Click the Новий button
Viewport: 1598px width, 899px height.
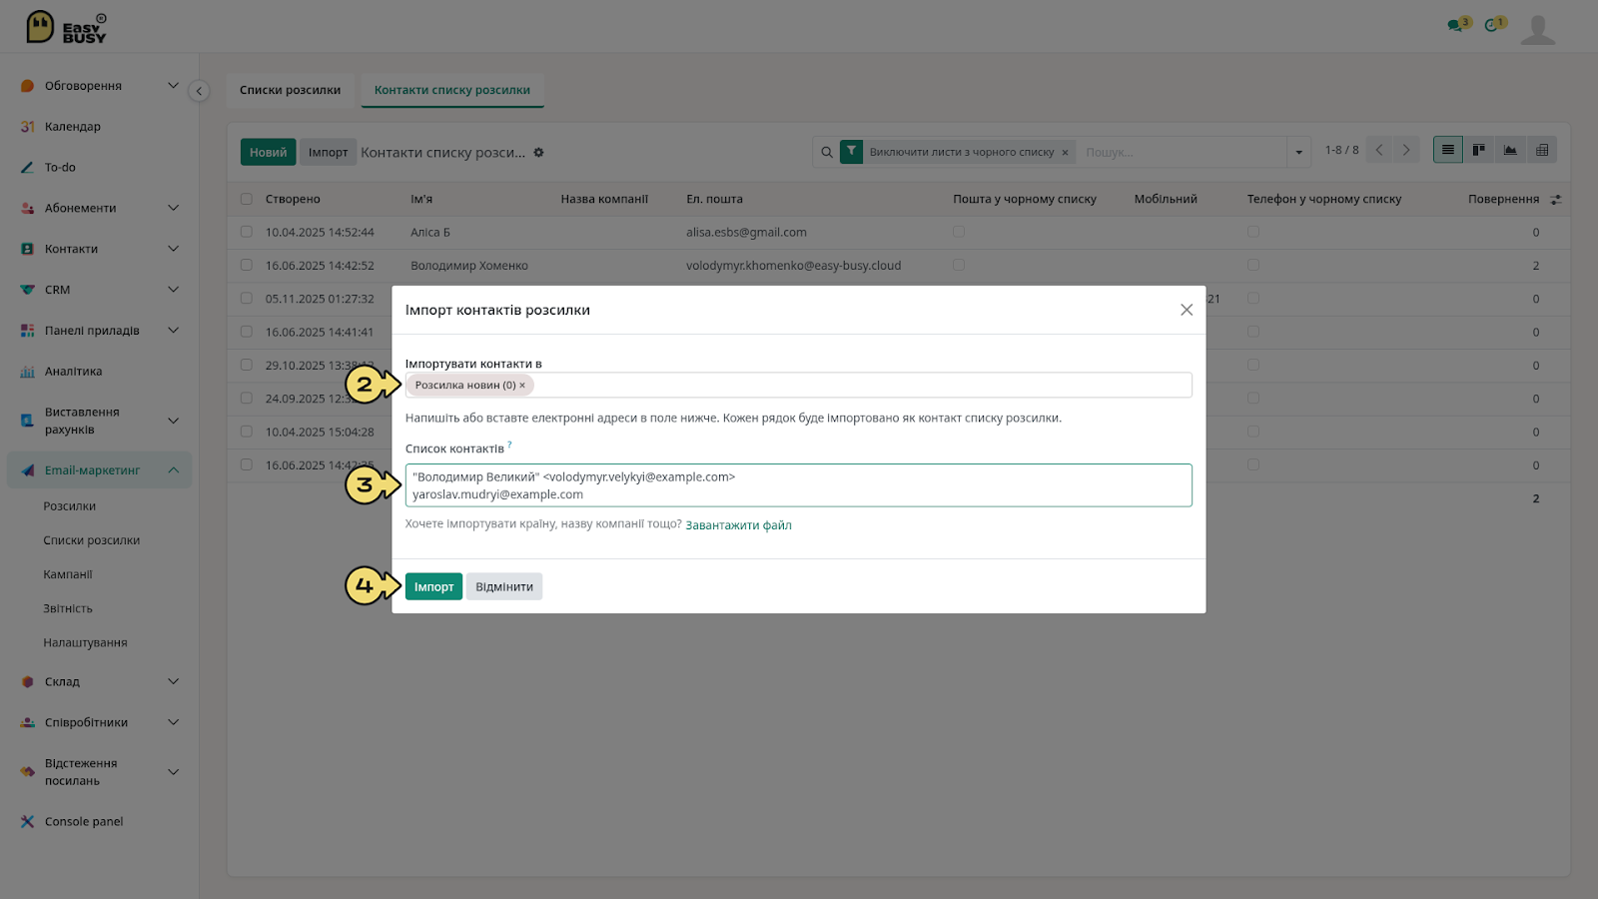pyautogui.click(x=268, y=153)
